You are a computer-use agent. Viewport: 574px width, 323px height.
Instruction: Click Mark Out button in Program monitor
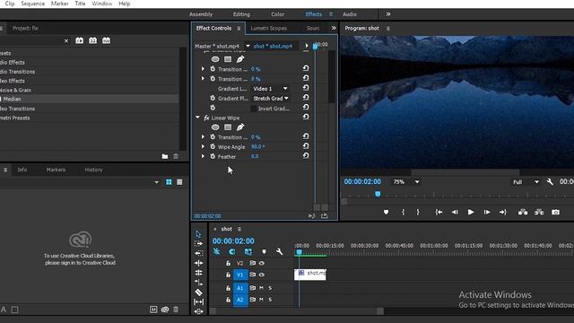[418, 212]
